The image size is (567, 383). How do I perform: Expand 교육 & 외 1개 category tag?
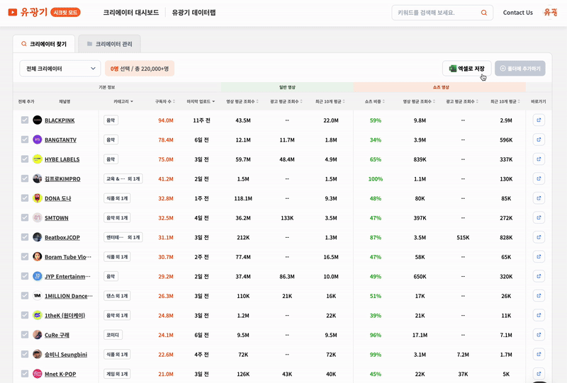tap(123, 179)
